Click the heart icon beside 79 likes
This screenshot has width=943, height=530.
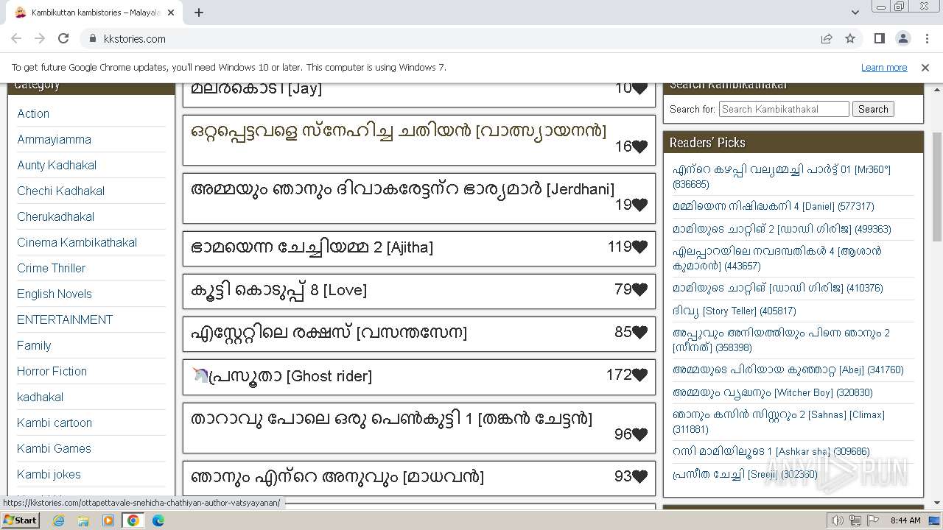(639, 290)
